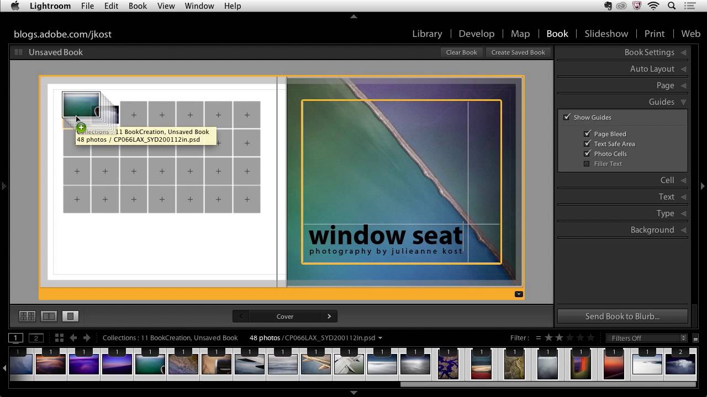
Task: Set filter rating to five stars
Action: pos(591,338)
